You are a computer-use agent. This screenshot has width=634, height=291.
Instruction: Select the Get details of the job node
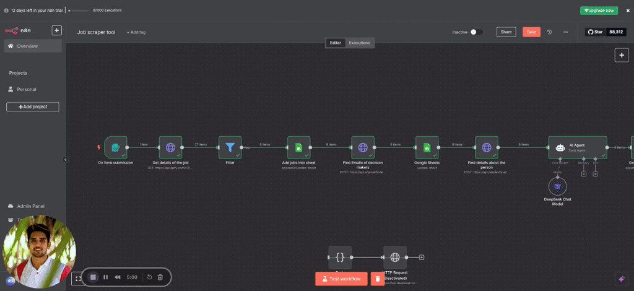click(x=171, y=147)
